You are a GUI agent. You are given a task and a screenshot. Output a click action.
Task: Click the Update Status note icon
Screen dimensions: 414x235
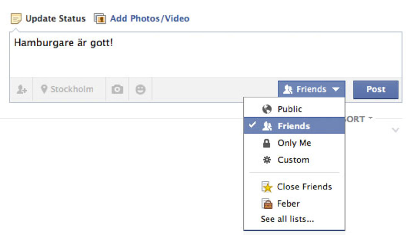pos(16,18)
